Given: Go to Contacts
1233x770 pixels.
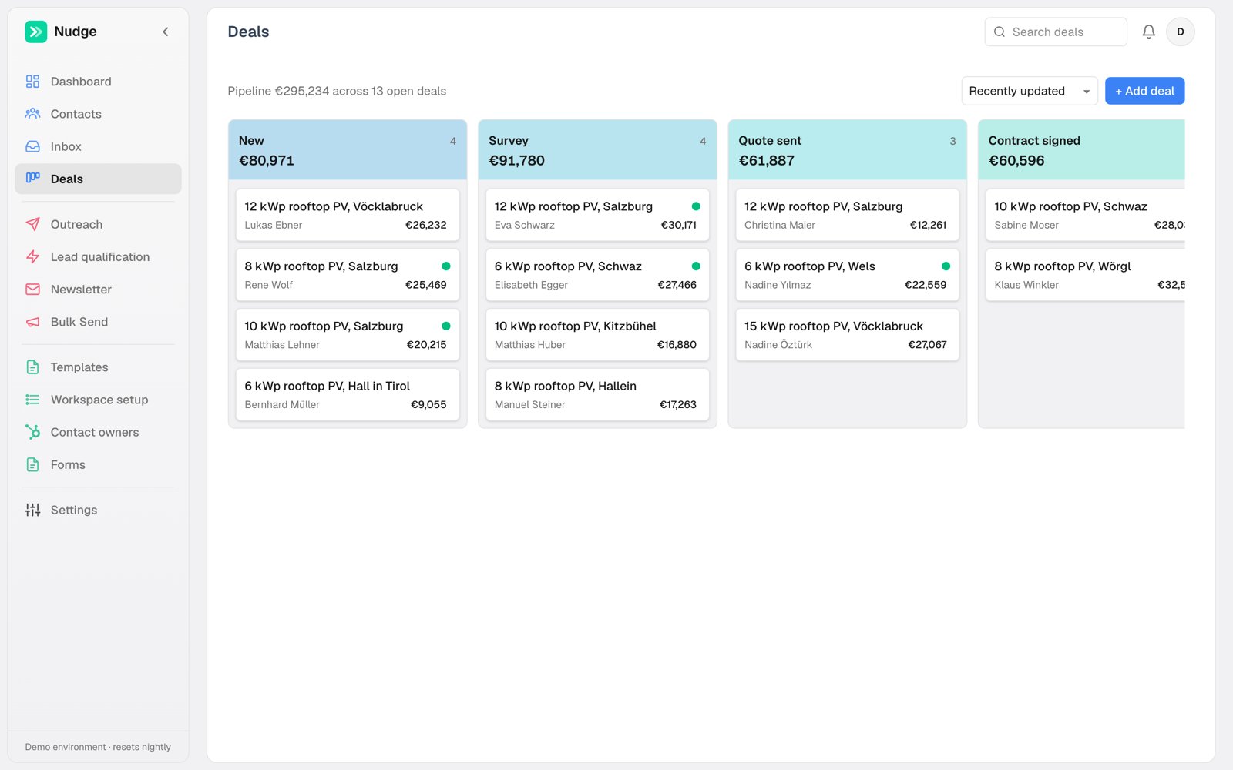Looking at the screenshot, I should [98, 114].
